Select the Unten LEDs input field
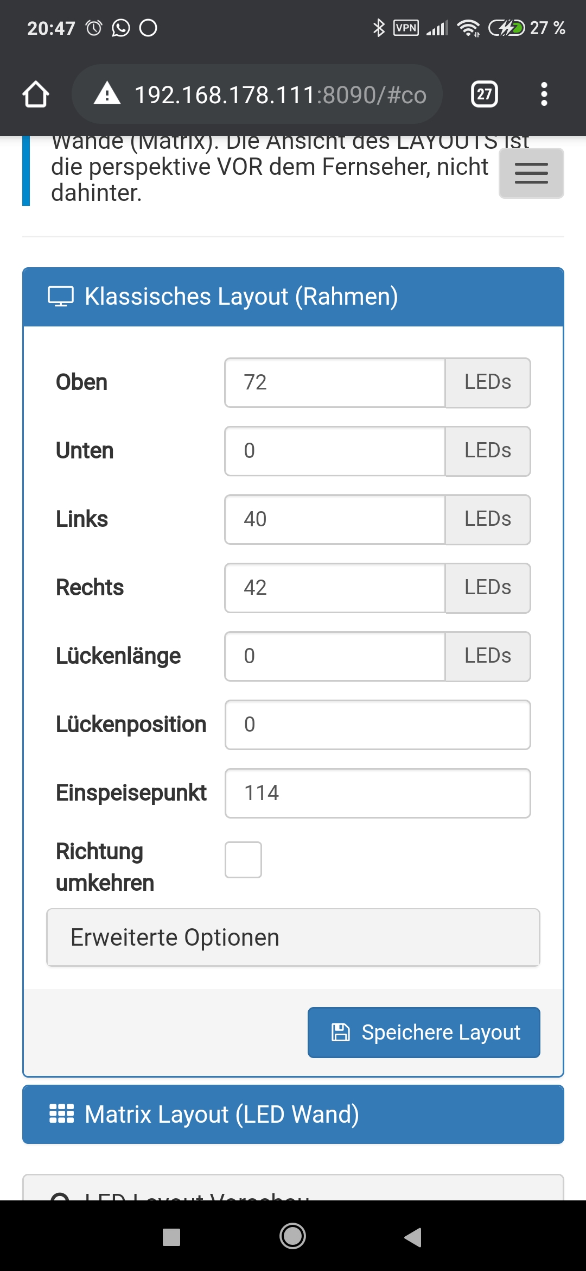 [335, 451]
